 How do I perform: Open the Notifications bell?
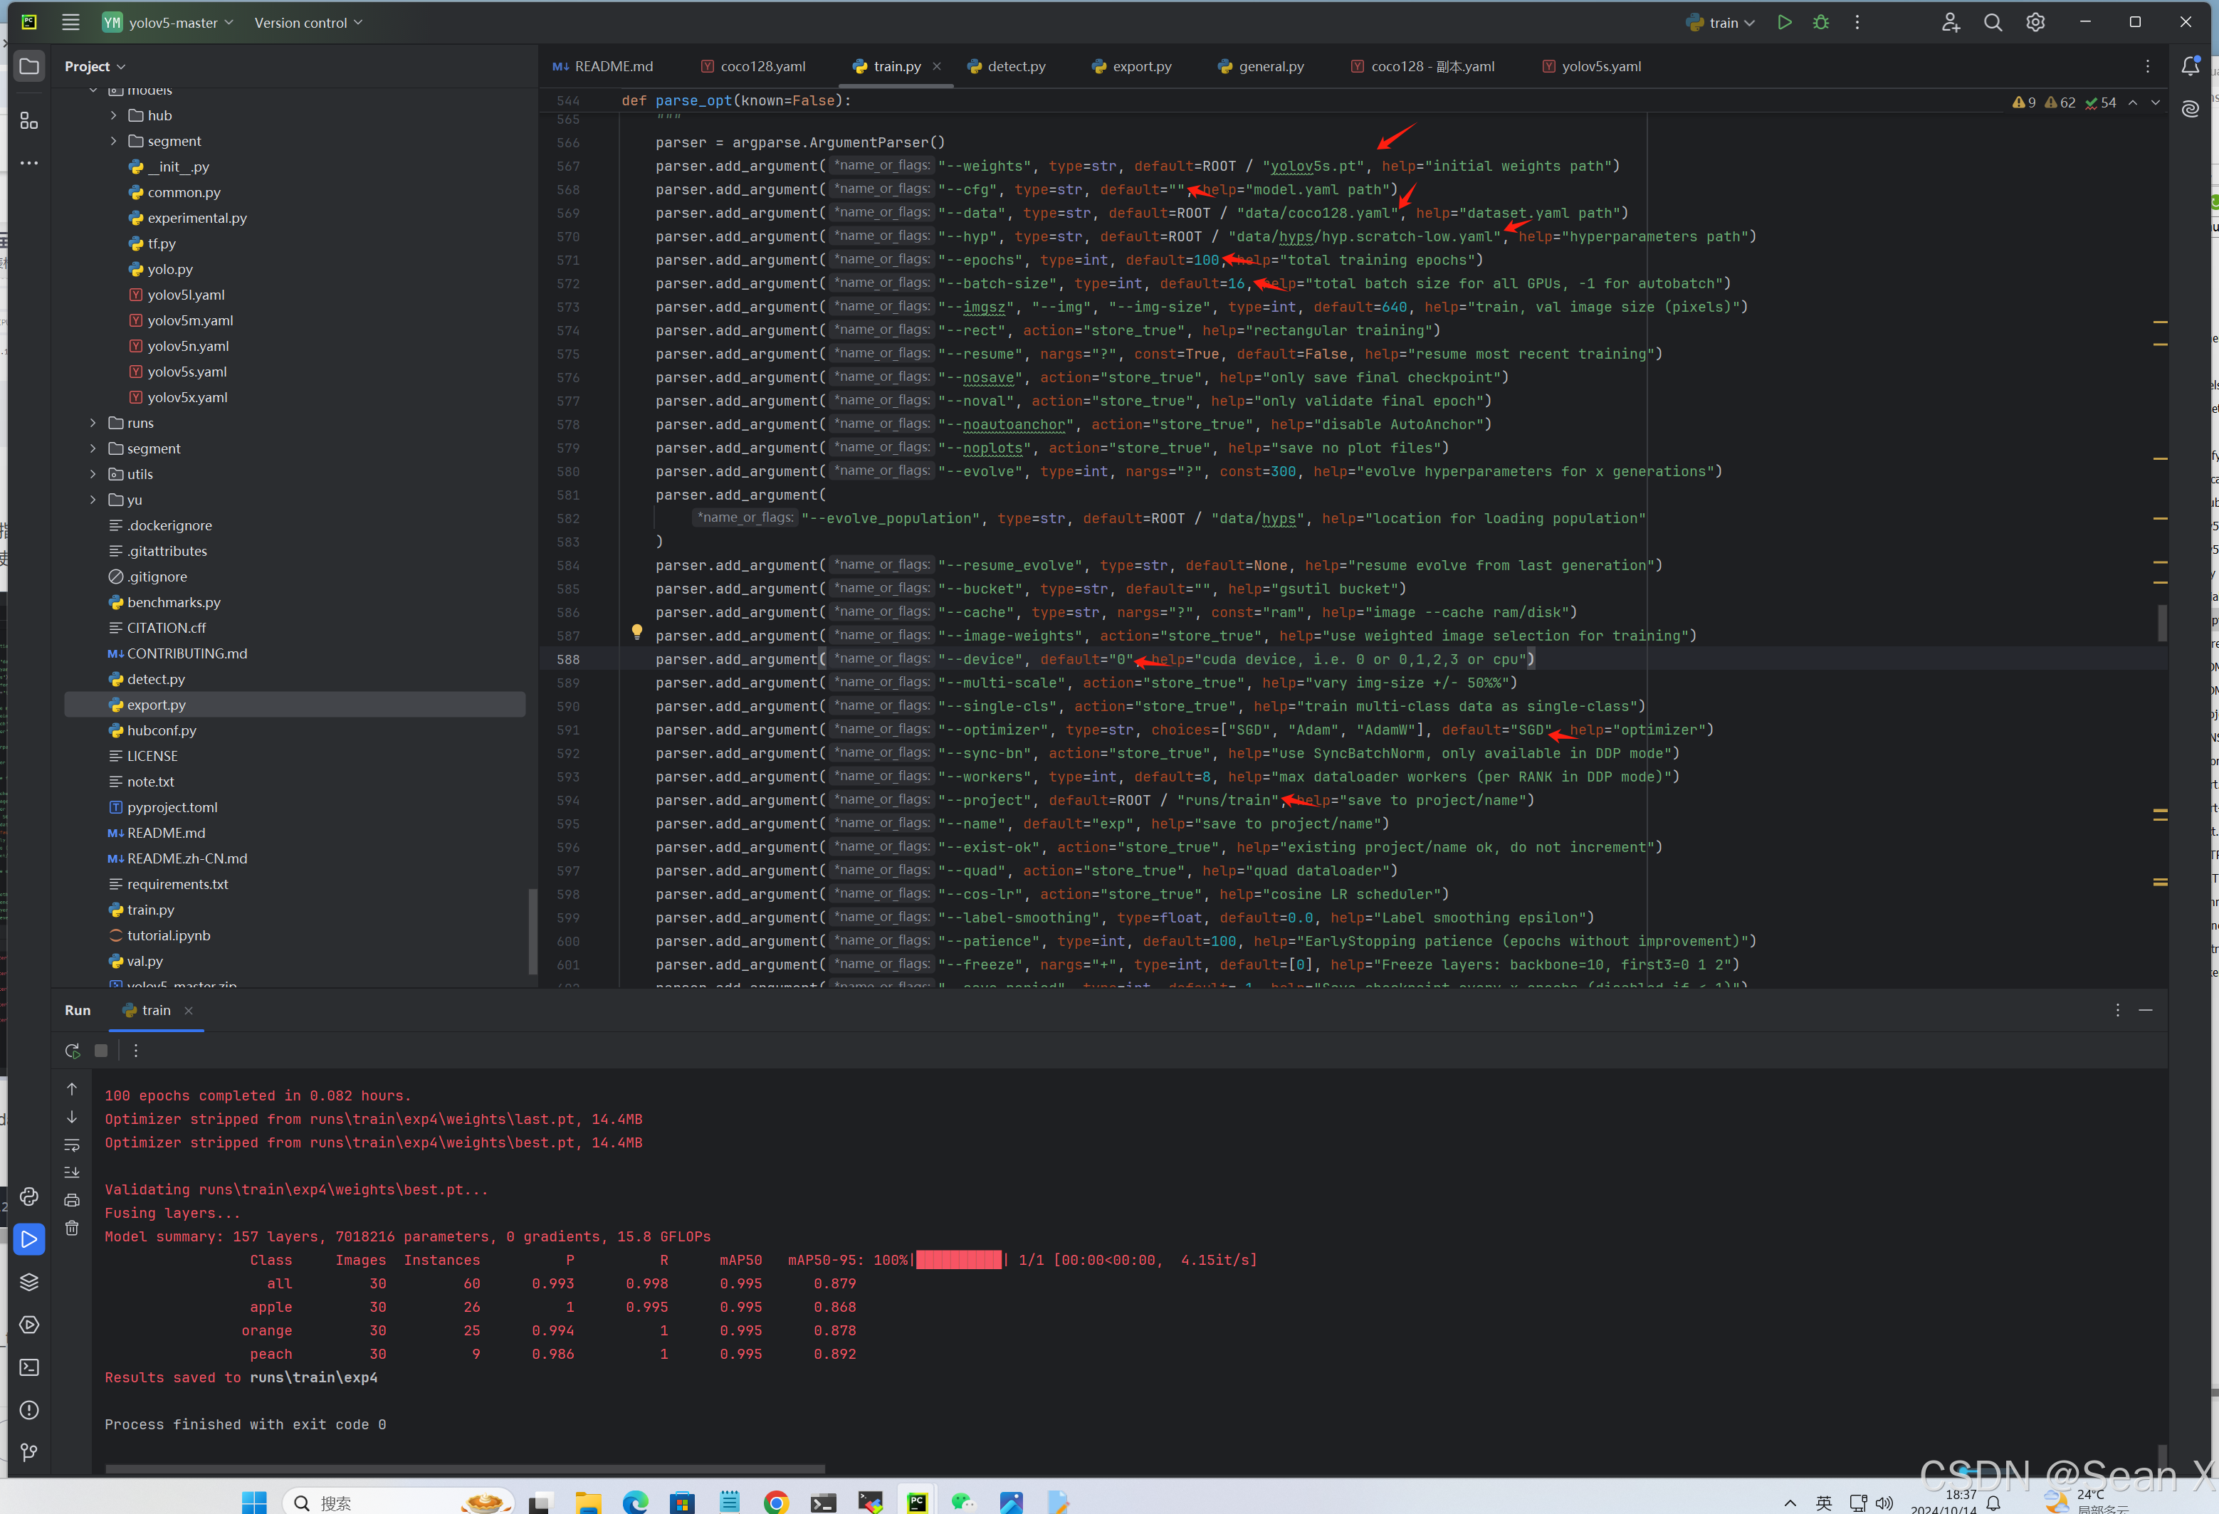coord(2191,66)
